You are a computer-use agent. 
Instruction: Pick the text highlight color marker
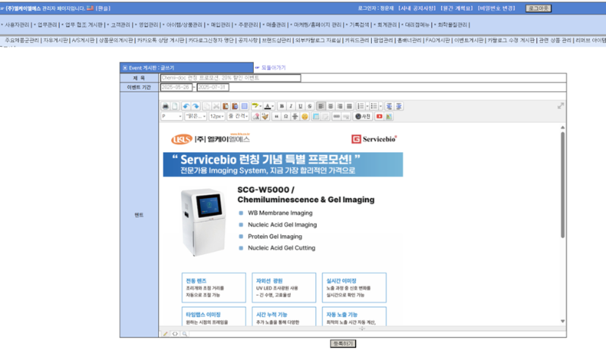[255, 106]
